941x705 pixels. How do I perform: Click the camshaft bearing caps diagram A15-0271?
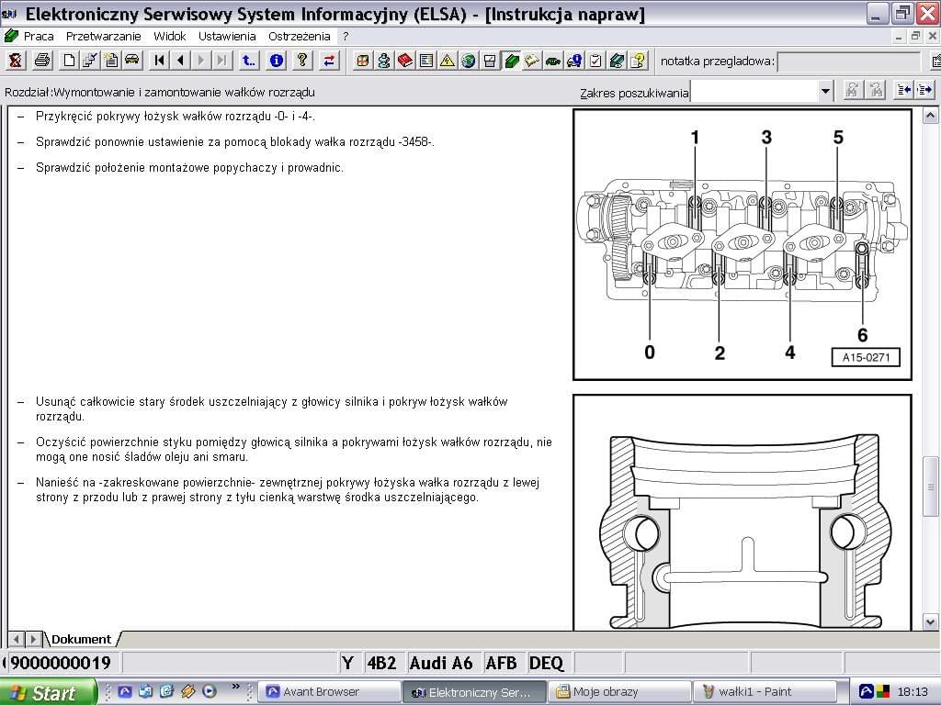743,244
